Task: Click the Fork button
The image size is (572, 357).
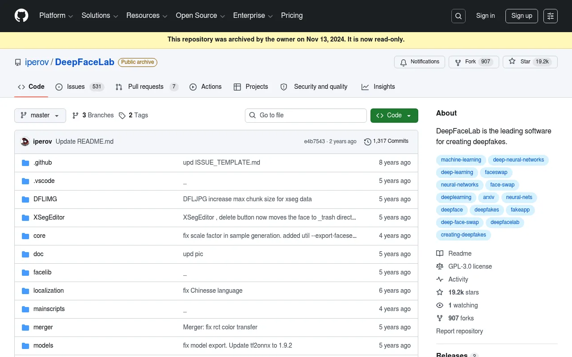Action: click(474, 62)
